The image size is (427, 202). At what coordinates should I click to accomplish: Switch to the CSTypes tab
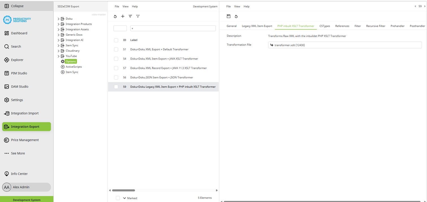pyautogui.click(x=324, y=26)
